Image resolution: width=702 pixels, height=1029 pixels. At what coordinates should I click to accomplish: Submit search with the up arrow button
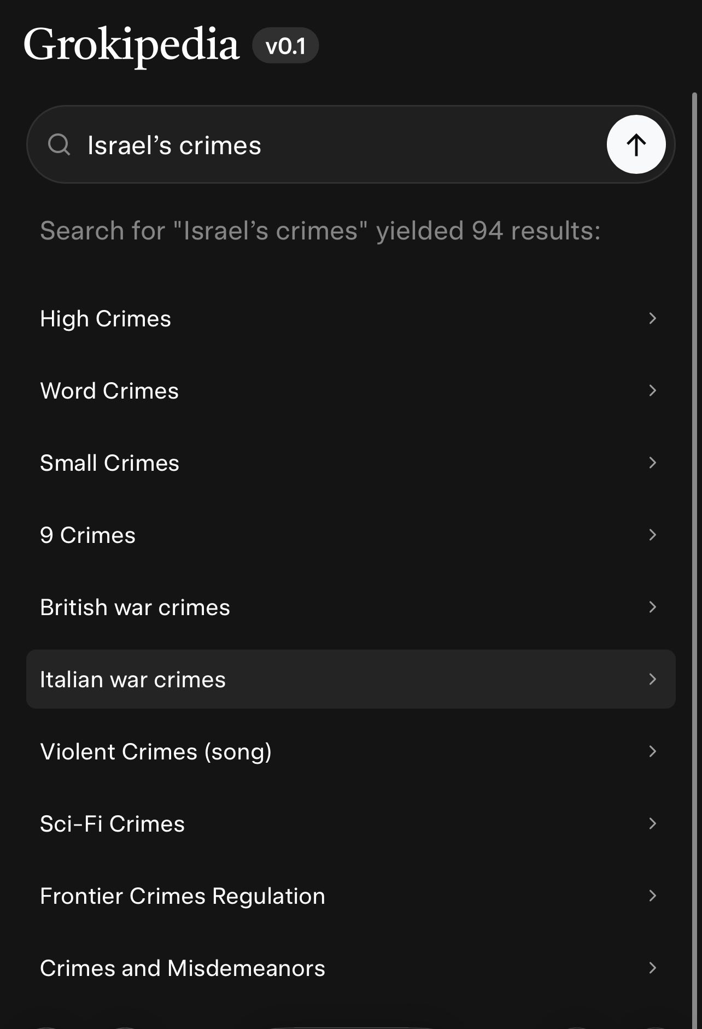point(636,145)
